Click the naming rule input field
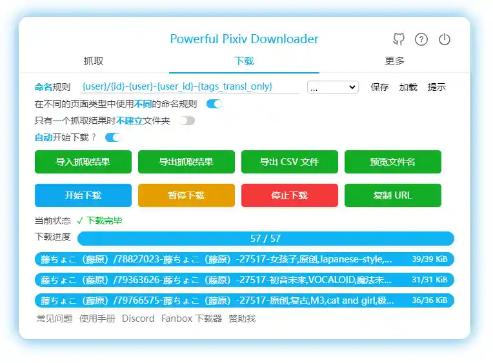Viewport: 493px width, 363px height. pos(190,87)
